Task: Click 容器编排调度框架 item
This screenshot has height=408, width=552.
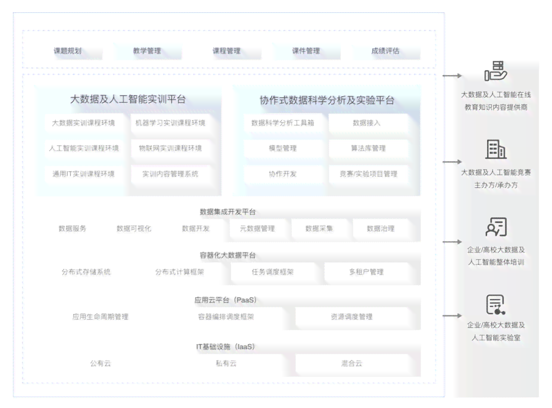Action: (226, 317)
